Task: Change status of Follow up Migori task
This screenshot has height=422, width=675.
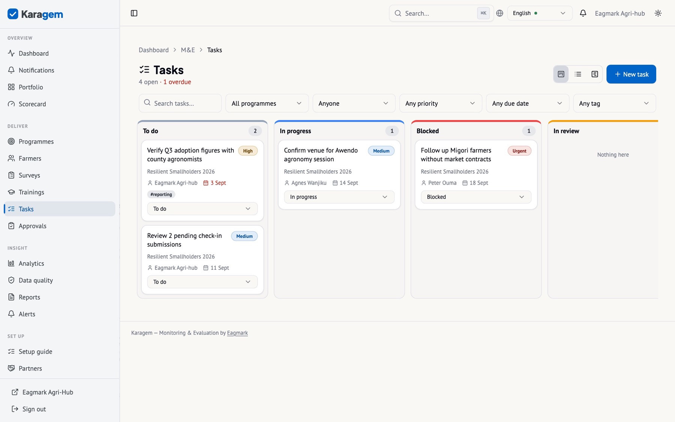Action: pyautogui.click(x=476, y=197)
